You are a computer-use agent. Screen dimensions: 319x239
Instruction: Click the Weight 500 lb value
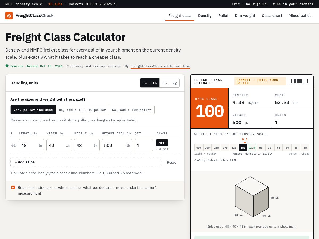tap(240, 123)
